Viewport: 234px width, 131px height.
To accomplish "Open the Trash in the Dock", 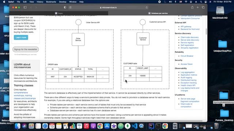I will (216, 126).
